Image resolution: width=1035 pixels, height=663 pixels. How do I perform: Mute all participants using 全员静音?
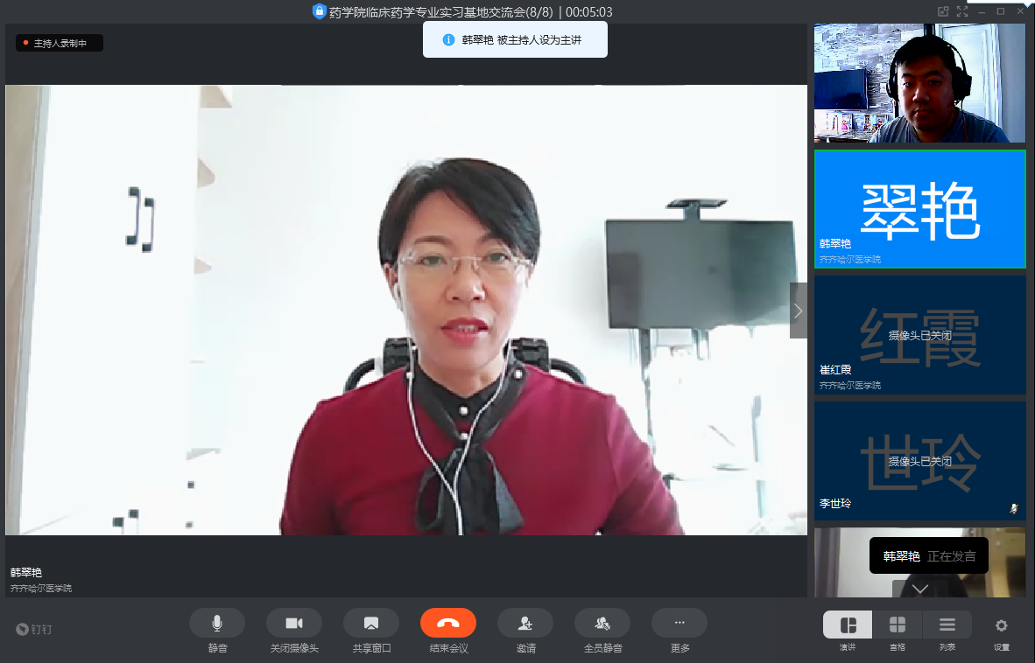(x=602, y=623)
